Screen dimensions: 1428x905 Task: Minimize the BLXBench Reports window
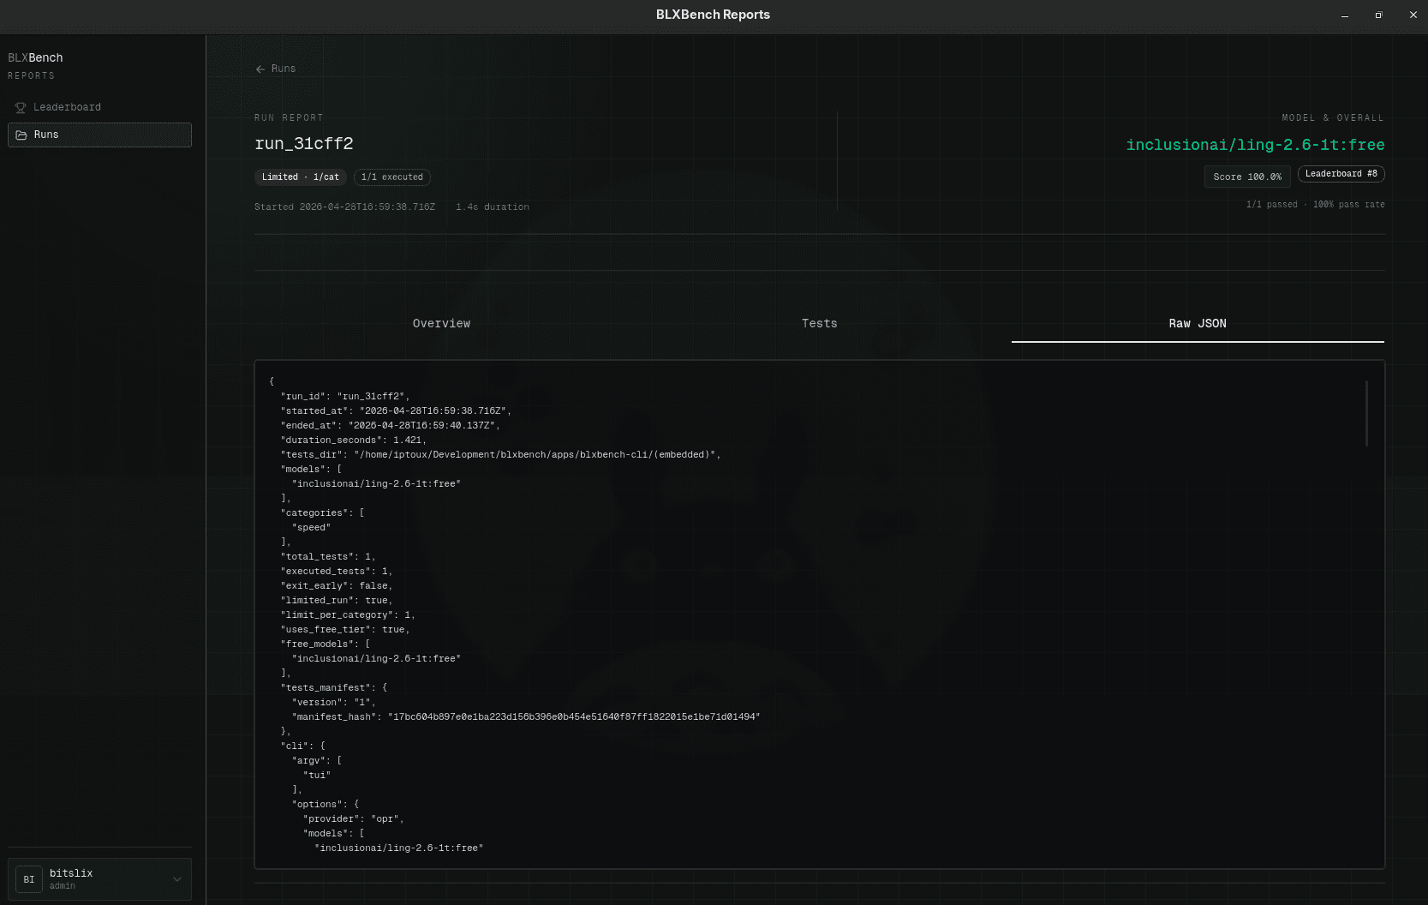1345,15
